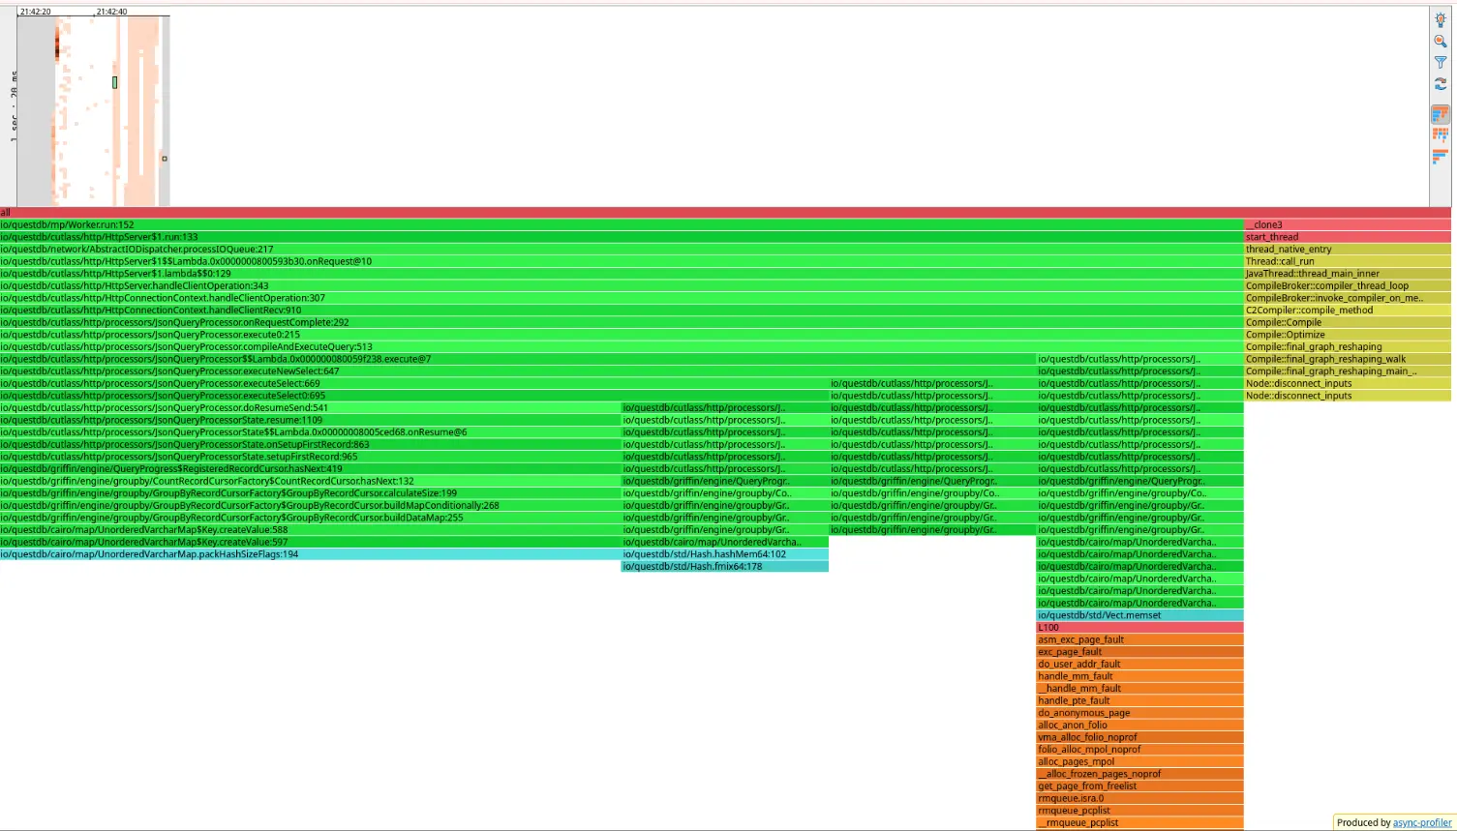Image resolution: width=1457 pixels, height=831 pixels.
Task: Switch to the bottom bar layout icon
Action: pyautogui.click(x=1440, y=156)
